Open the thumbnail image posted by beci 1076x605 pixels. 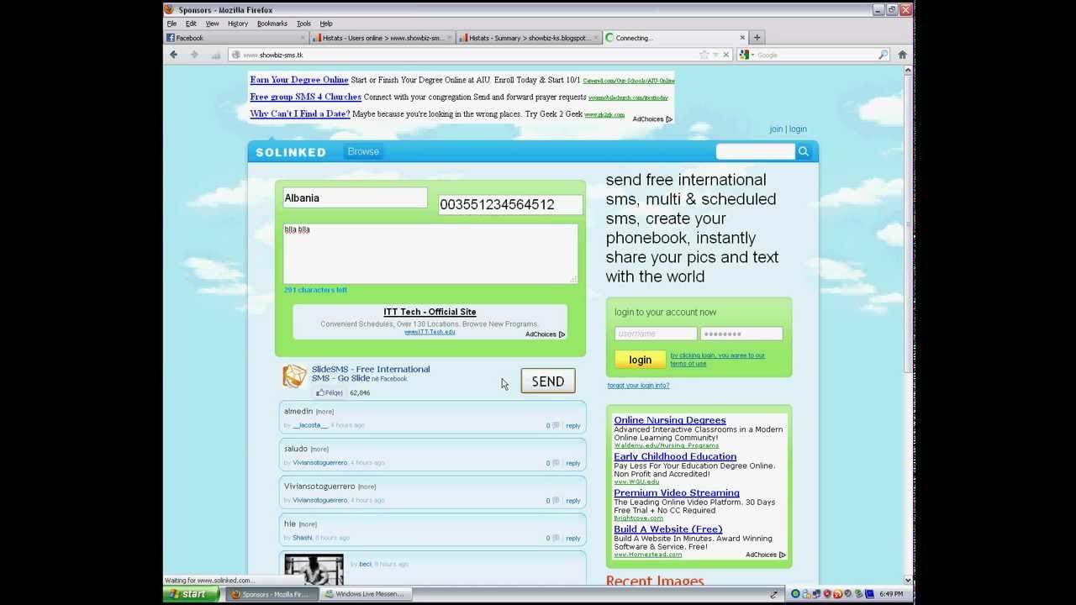pyautogui.click(x=314, y=570)
